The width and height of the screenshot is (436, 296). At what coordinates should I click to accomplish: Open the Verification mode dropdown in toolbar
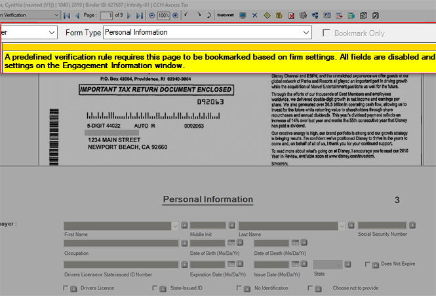tap(56, 15)
